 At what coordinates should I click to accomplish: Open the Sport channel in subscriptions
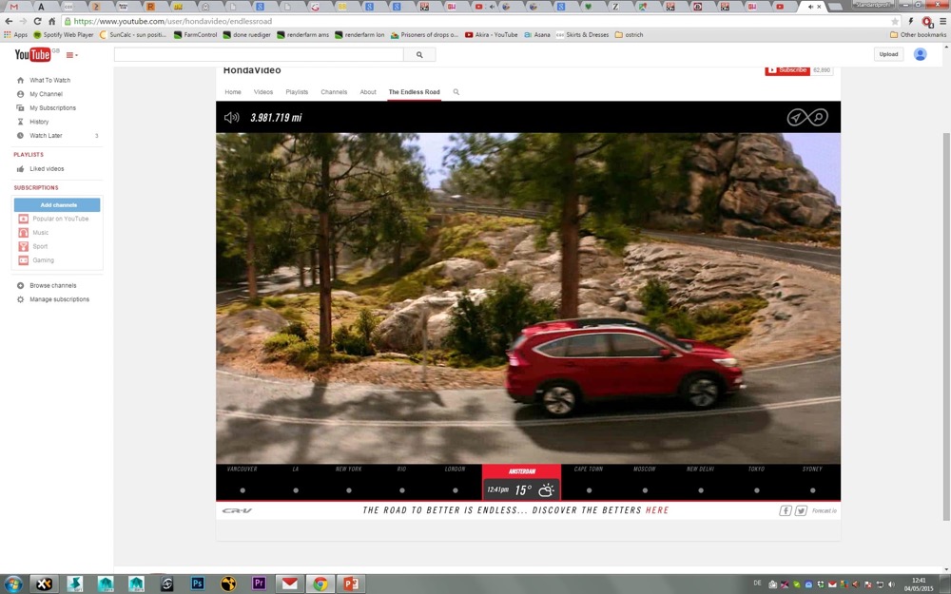(x=40, y=247)
